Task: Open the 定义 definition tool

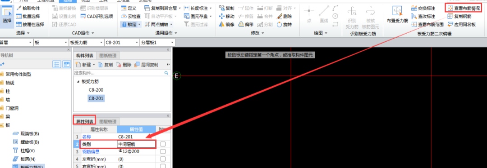Action: point(129,8)
